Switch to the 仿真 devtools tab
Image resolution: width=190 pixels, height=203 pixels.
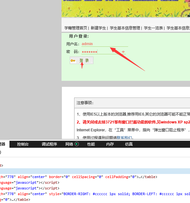pyautogui.click(x=129, y=144)
